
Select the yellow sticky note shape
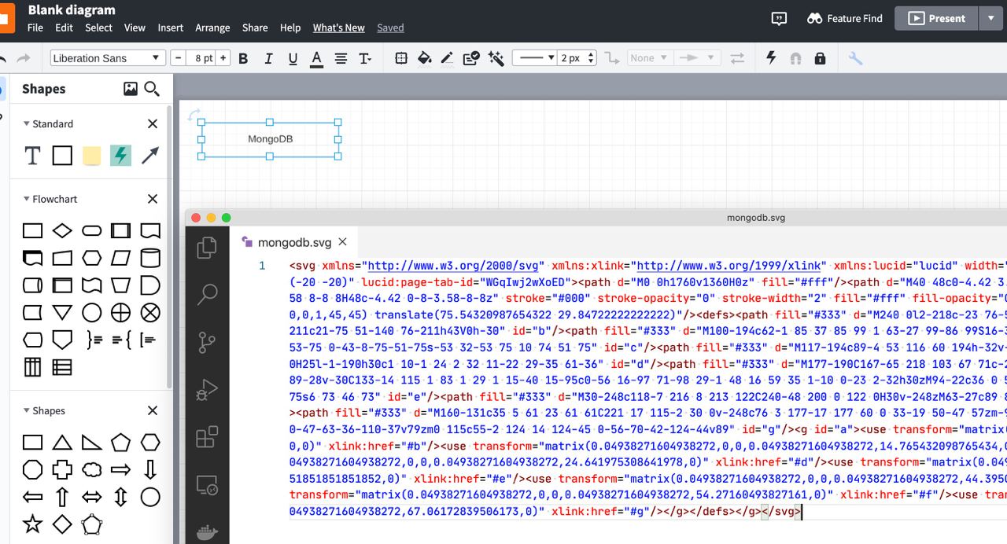click(91, 156)
